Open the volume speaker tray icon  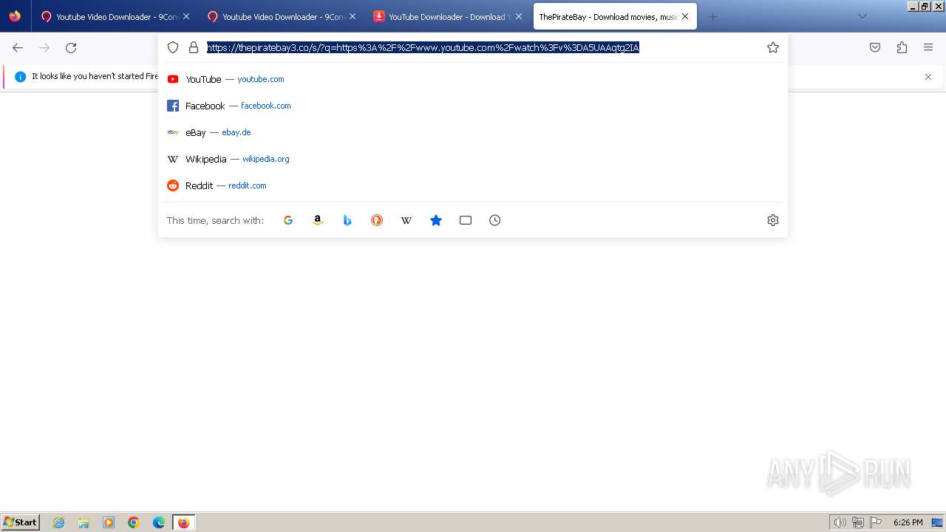[840, 522]
